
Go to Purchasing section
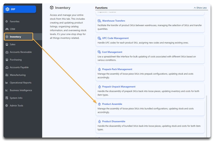pos(16,60)
